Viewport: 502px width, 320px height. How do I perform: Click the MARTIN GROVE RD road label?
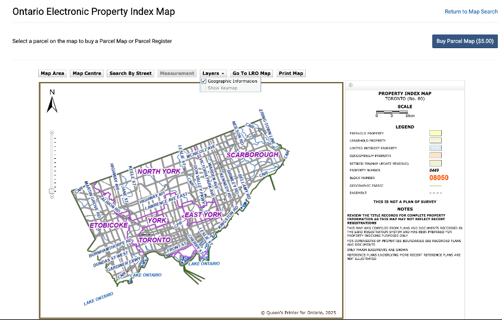(92, 199)
